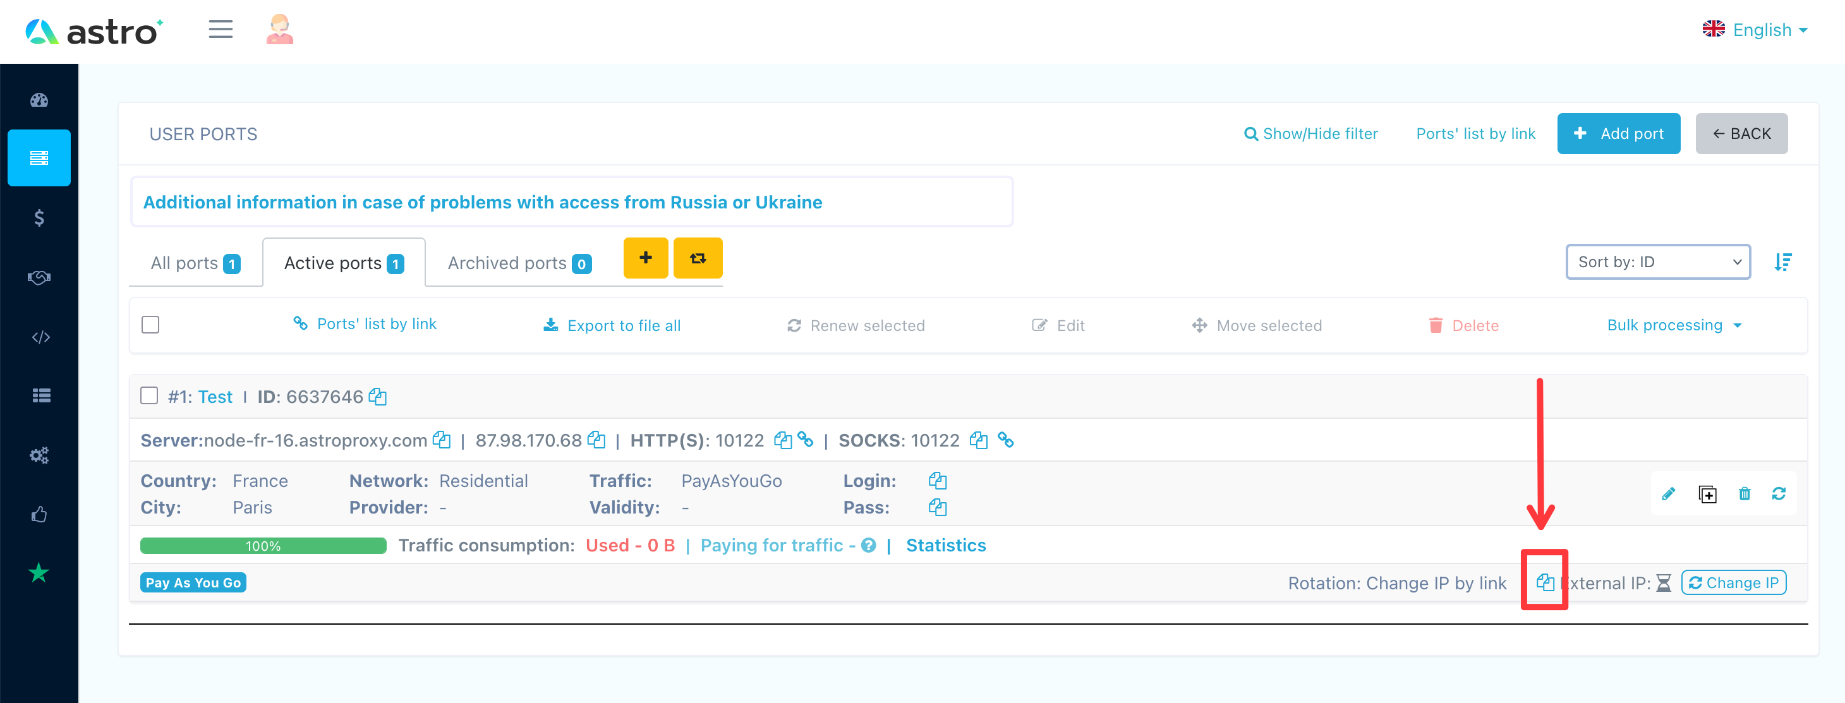
Task: Open the Sort by: ID dropdown
Action: coord(1658,262)
